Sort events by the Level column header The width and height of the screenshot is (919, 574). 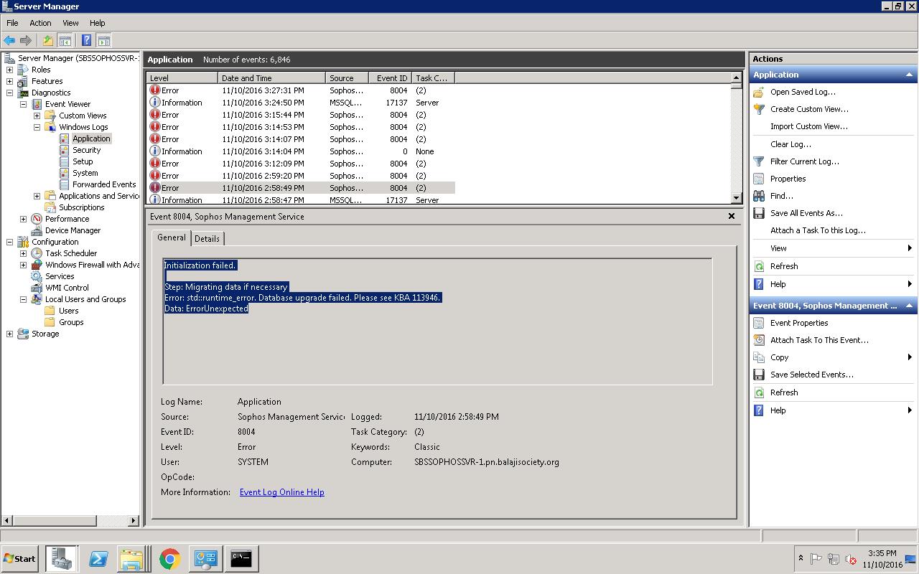(x=182, y=77)
